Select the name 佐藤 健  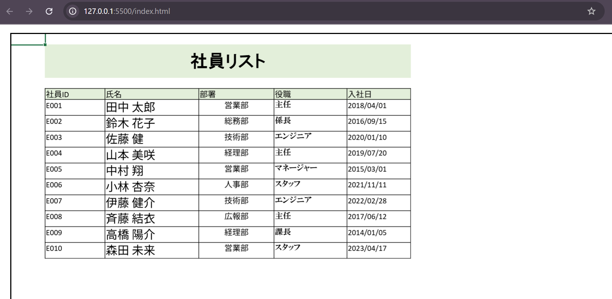pyautogui.click(x=125, y=139)
